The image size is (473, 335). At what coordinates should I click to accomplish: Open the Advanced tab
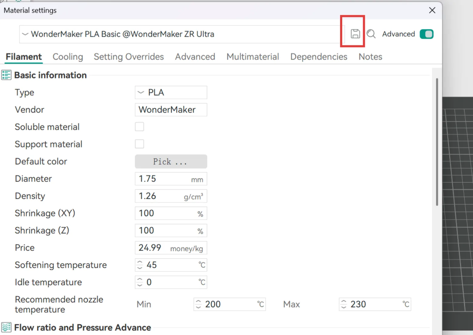(x=195, y=57)
